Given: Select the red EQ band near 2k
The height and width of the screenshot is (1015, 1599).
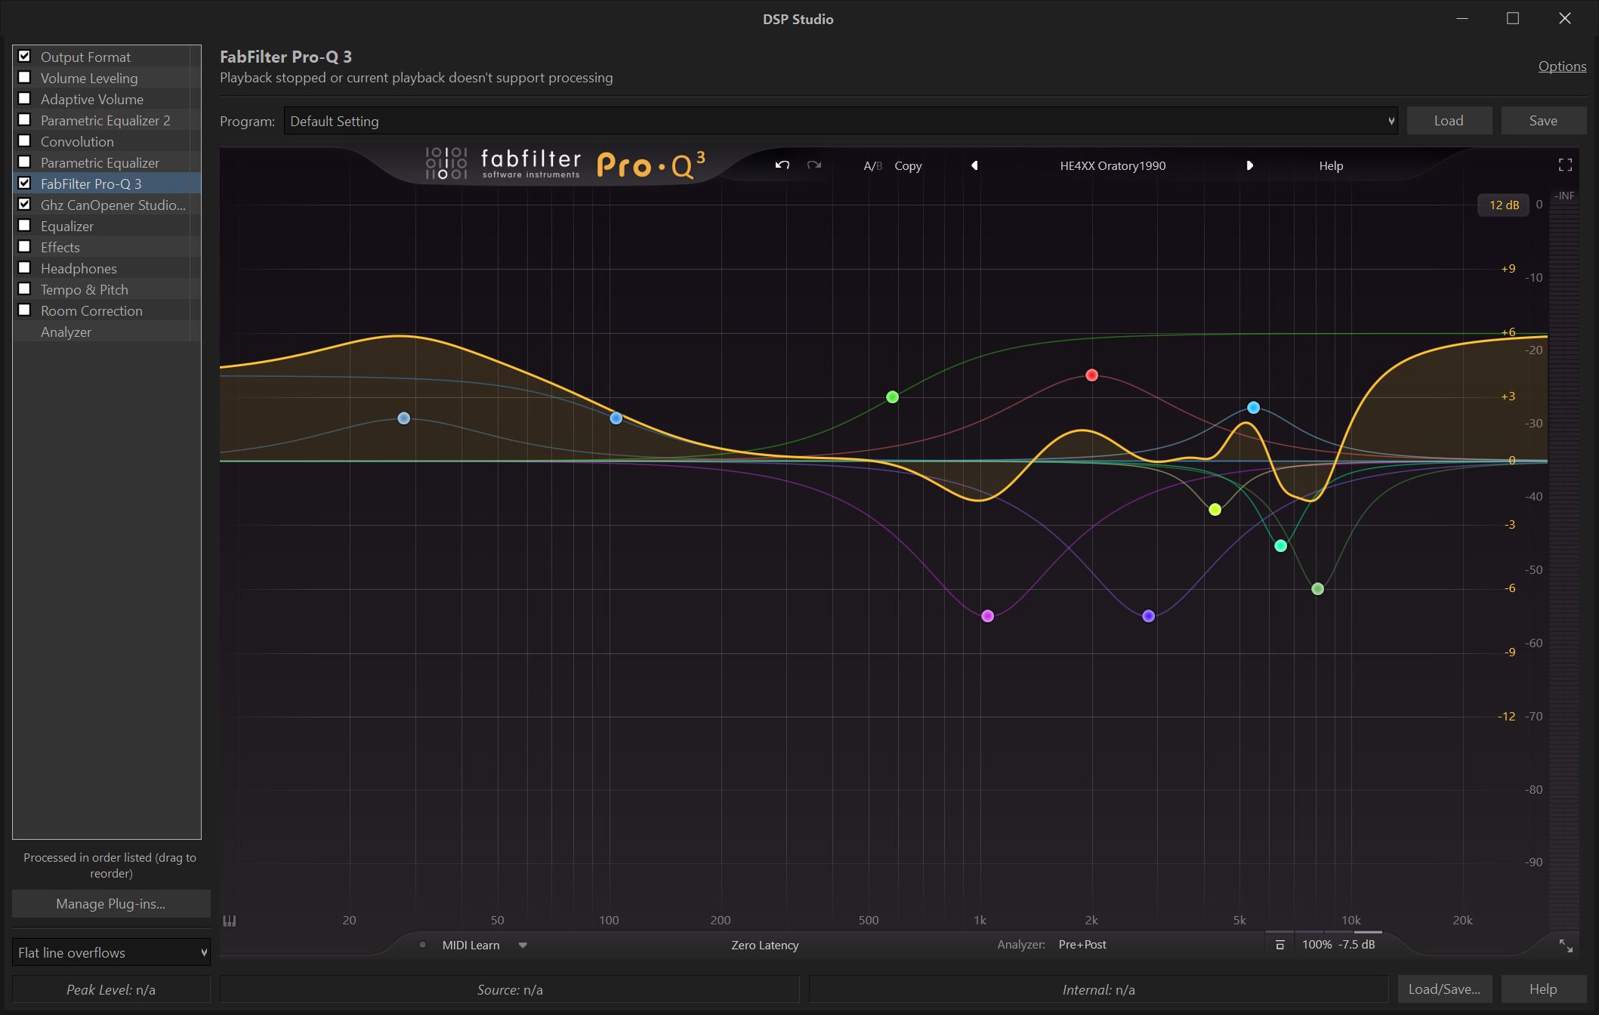Looking at the screenshot, I should click(1091, 375).
